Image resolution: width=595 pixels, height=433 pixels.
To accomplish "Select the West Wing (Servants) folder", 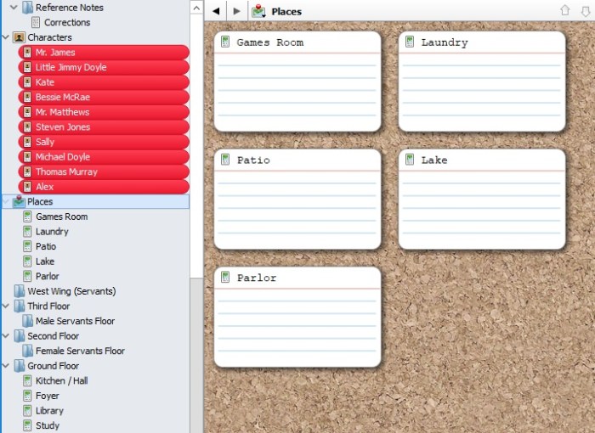I will pos(71,291).
